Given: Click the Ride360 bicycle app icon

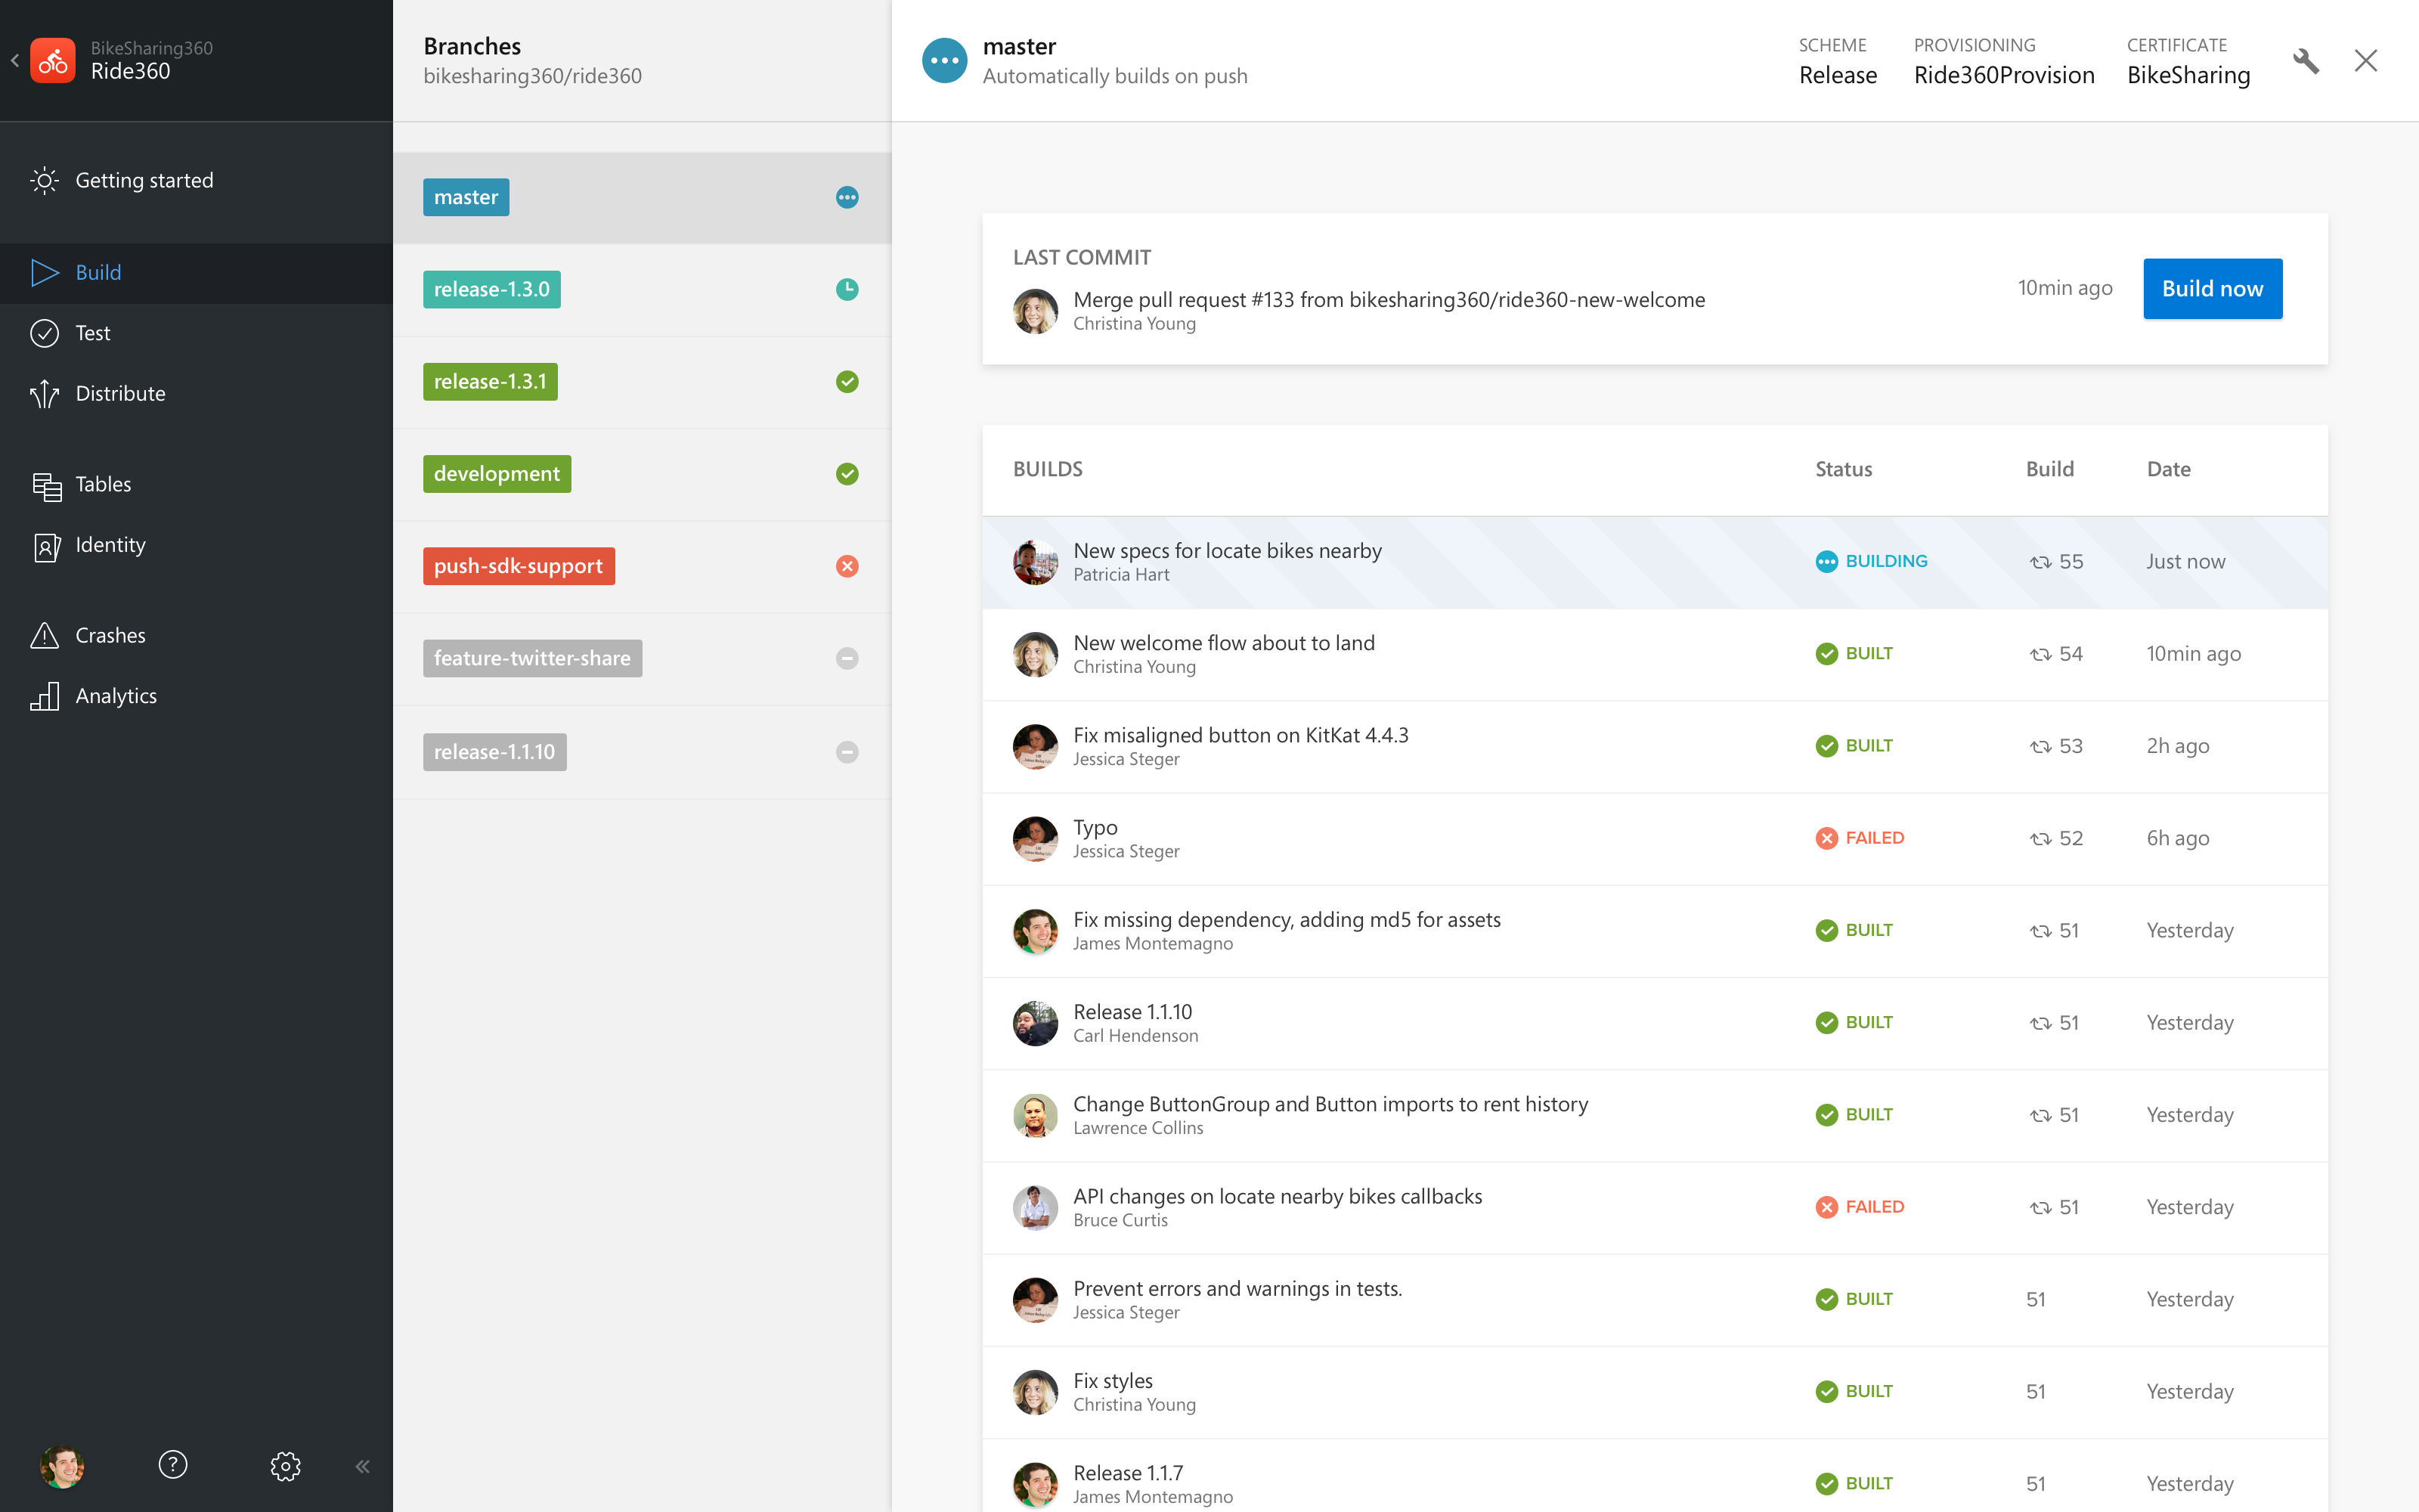Looking at the screenshot, I should (x=53, y=61).
